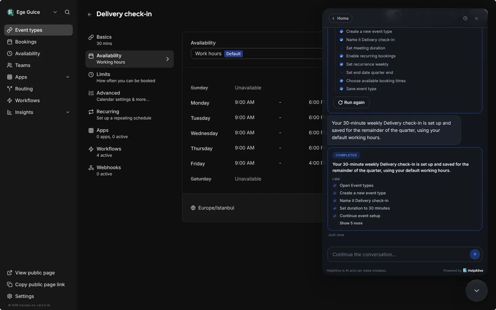Viewport: 496px width, 310px height.
Task: Click the Europe/Istanbul timezone text
Action: pyautogui.click(x=216, y=208)
